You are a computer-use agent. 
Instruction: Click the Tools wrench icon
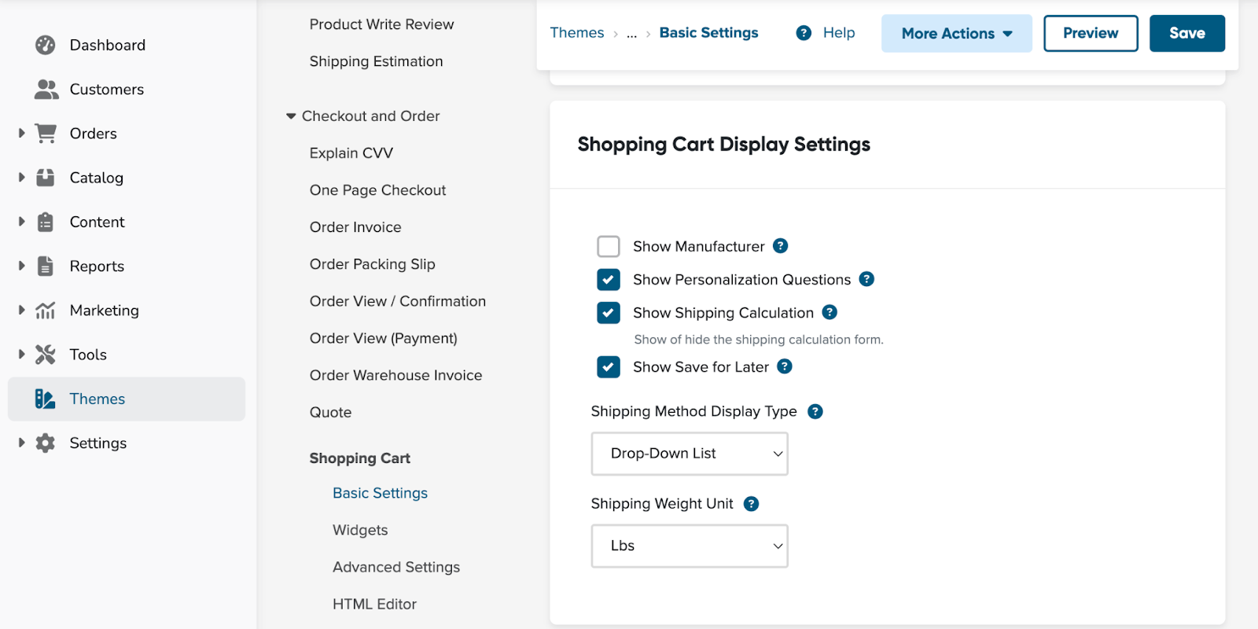[46, 355]
